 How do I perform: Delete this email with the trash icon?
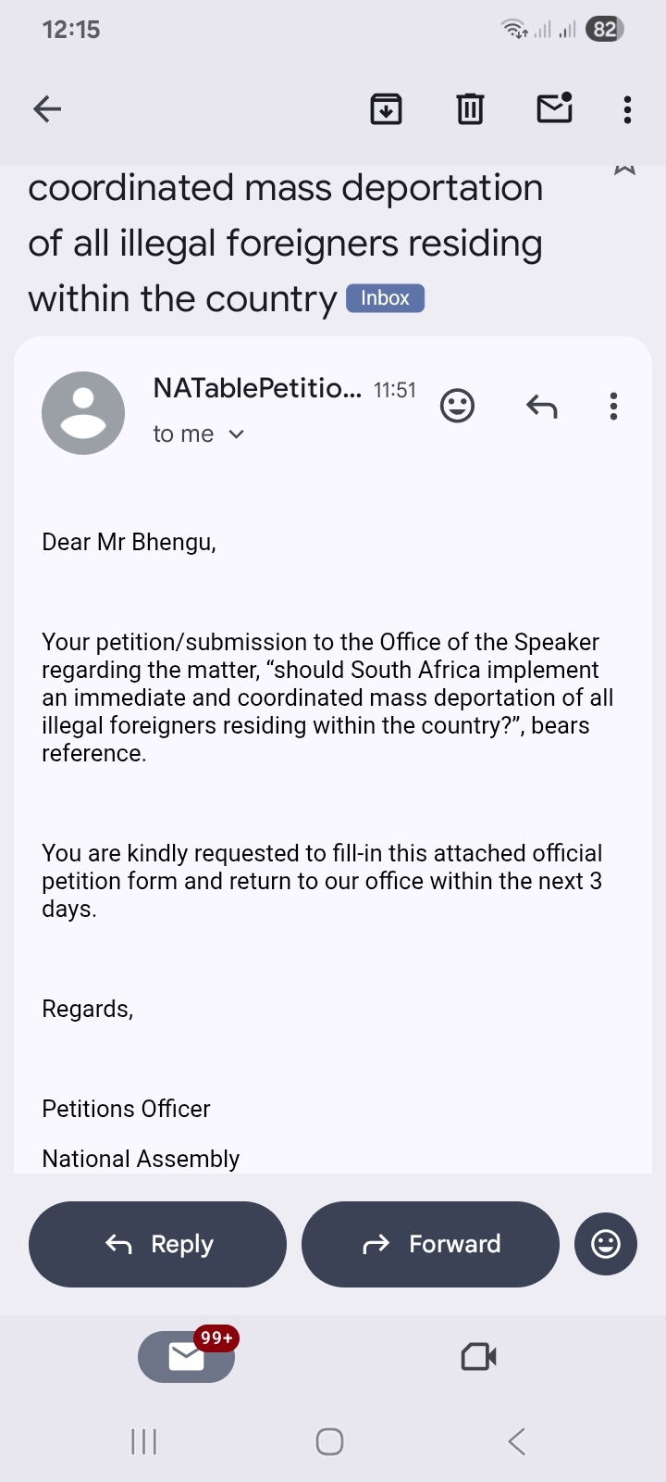(x=470, y=109)
